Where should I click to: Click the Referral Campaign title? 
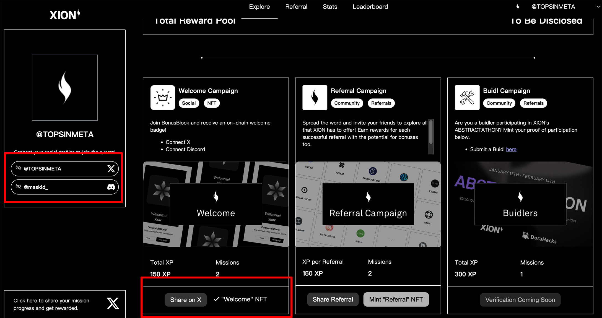(359, 91)
